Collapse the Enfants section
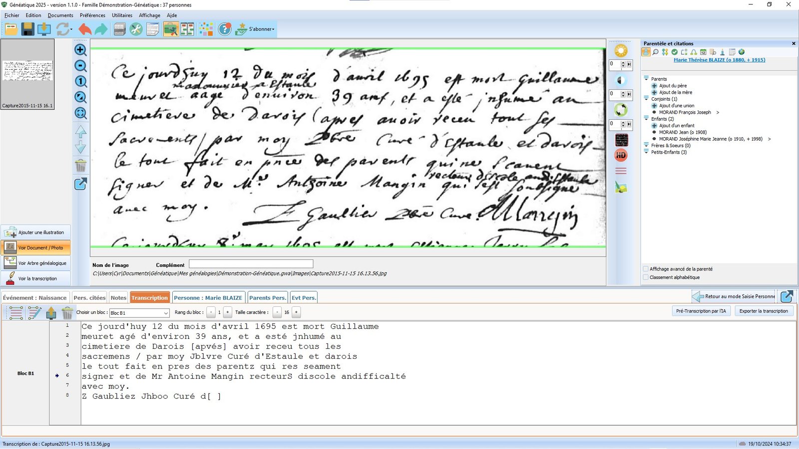 point(646,119)
